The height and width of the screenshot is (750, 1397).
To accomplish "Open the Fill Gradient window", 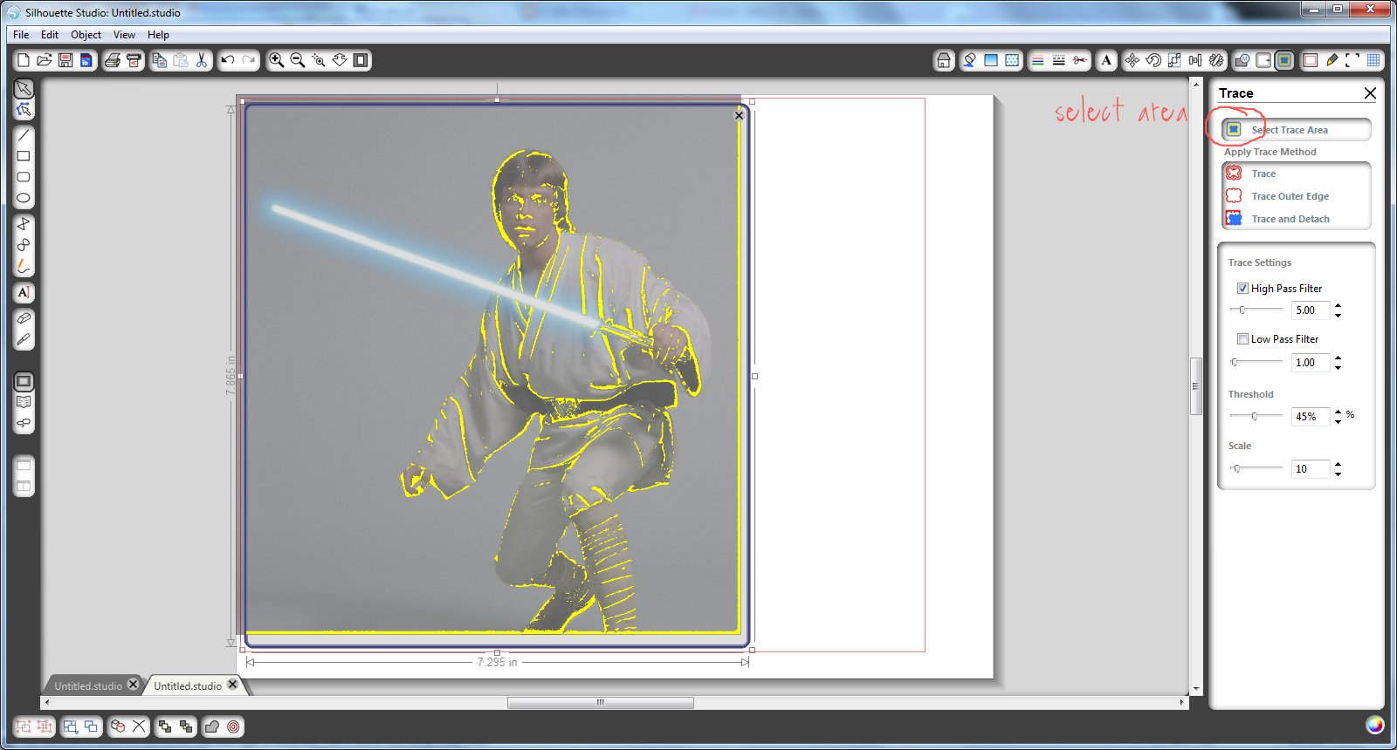I will [x=991, y=60].
